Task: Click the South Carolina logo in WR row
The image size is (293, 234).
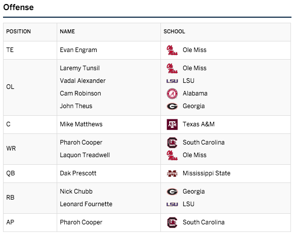Action: [172, 143]
